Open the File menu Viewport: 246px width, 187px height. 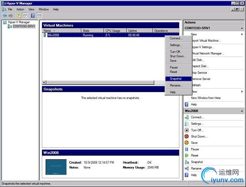point(10,10)
